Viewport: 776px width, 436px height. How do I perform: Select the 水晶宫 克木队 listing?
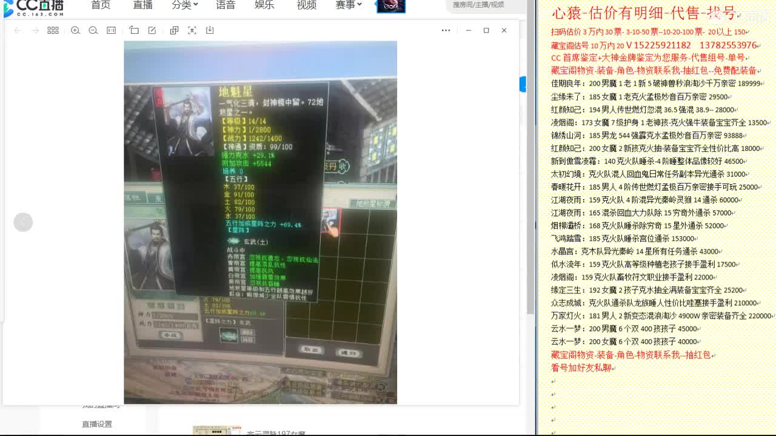click(636, 251)
